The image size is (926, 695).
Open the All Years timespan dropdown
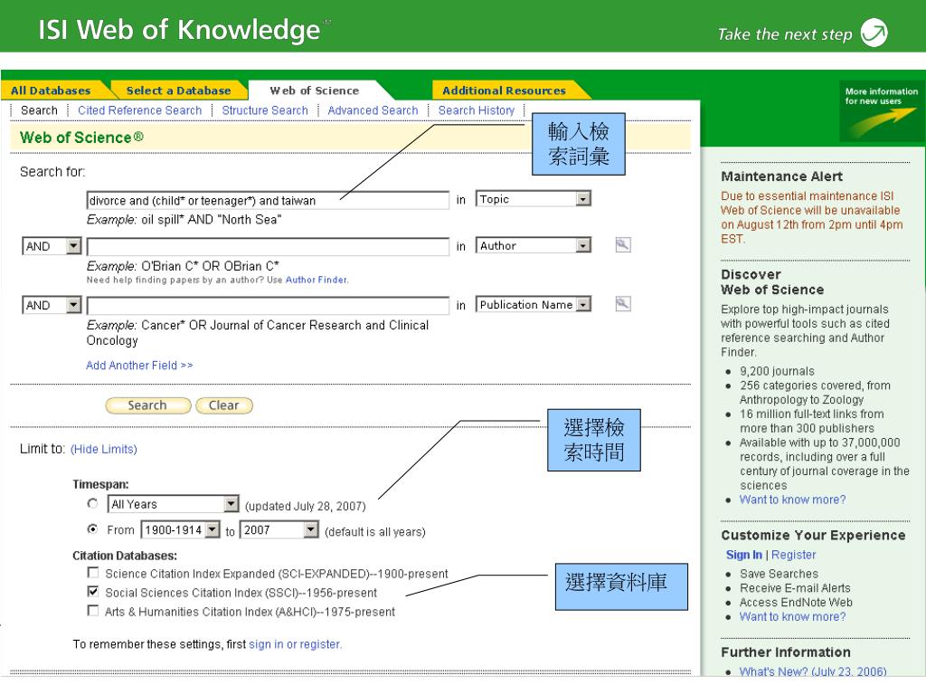(x=173, y=504)
